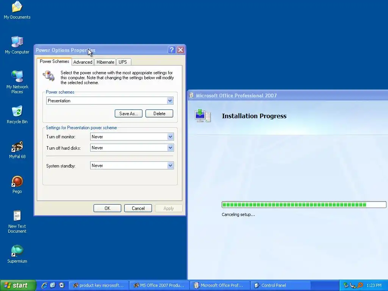388x291 pixels.
Task: Switch to the Power Schemes tab
Action: 55,61
